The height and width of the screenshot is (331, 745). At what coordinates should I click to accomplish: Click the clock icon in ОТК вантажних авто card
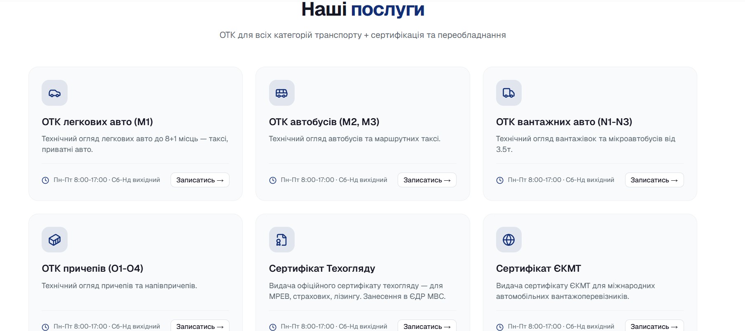[x=500, y=180]
